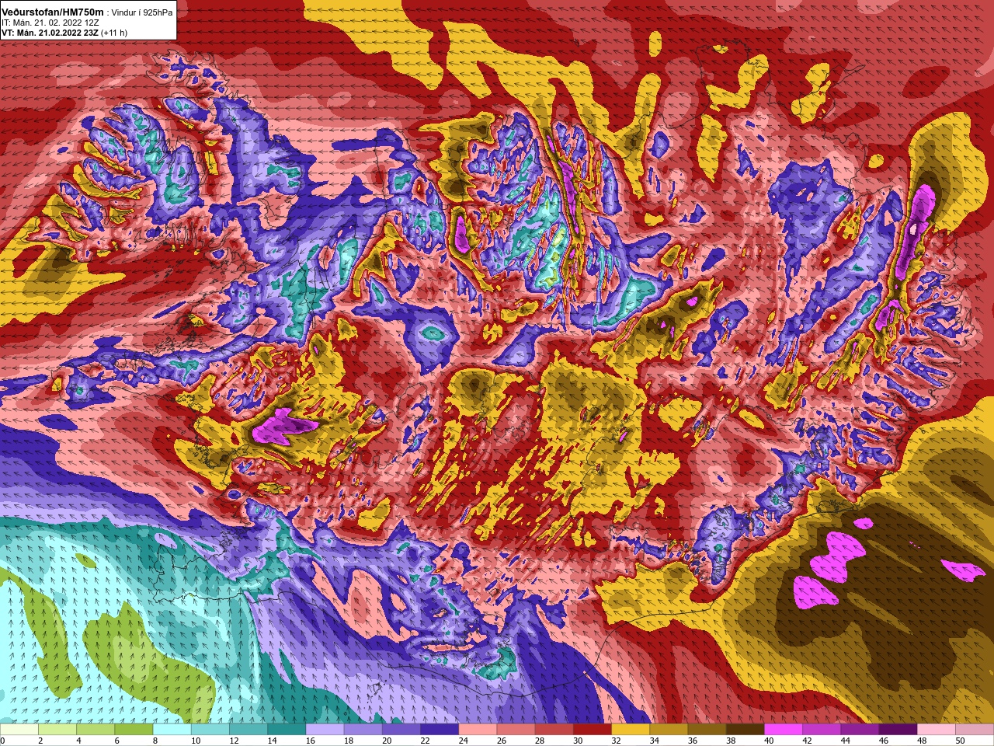Click the 26–28 salmon legend swatch
Image resolution: width=994 pixels, height=746 pixels.
[x=516, y=730]
